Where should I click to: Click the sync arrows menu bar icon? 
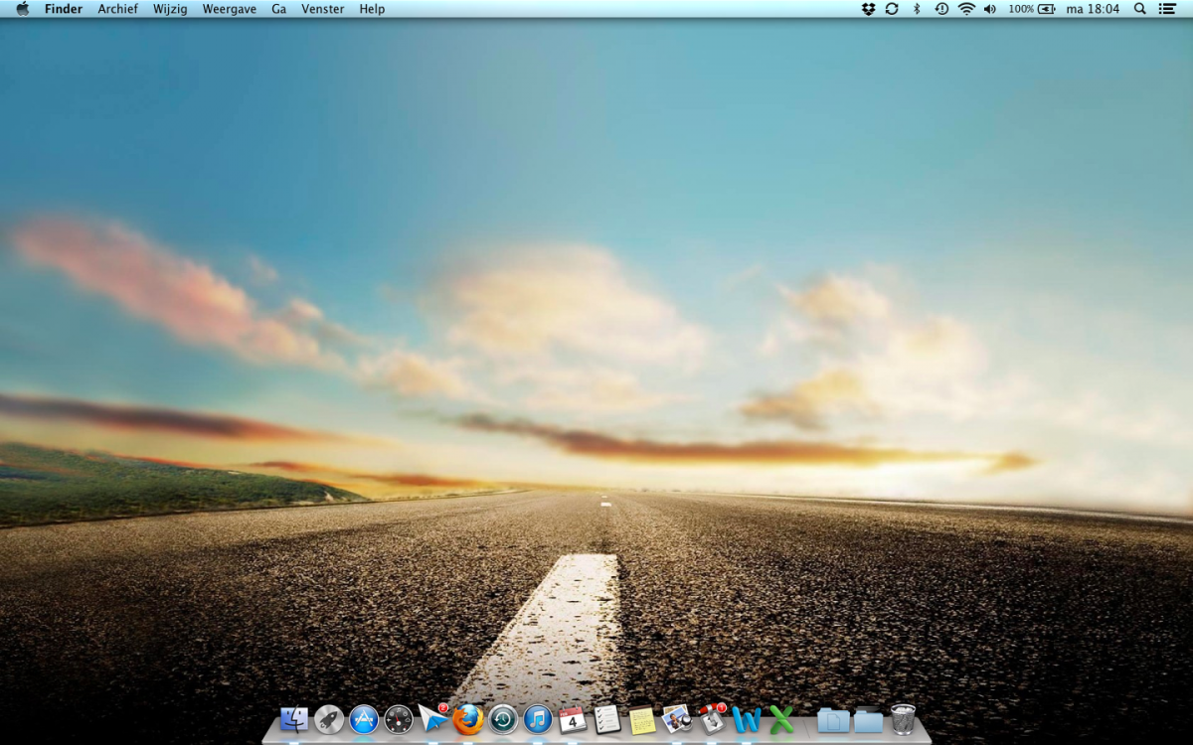tap(892, 9)
